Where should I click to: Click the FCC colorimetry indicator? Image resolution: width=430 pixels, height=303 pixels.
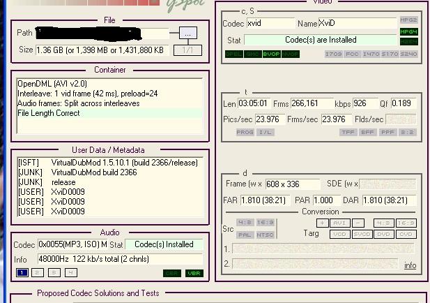pos(352,54)
